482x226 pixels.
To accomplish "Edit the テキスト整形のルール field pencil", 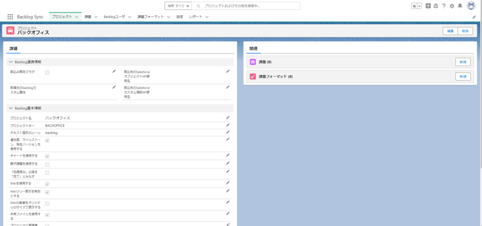I will [x=228, y=132].
